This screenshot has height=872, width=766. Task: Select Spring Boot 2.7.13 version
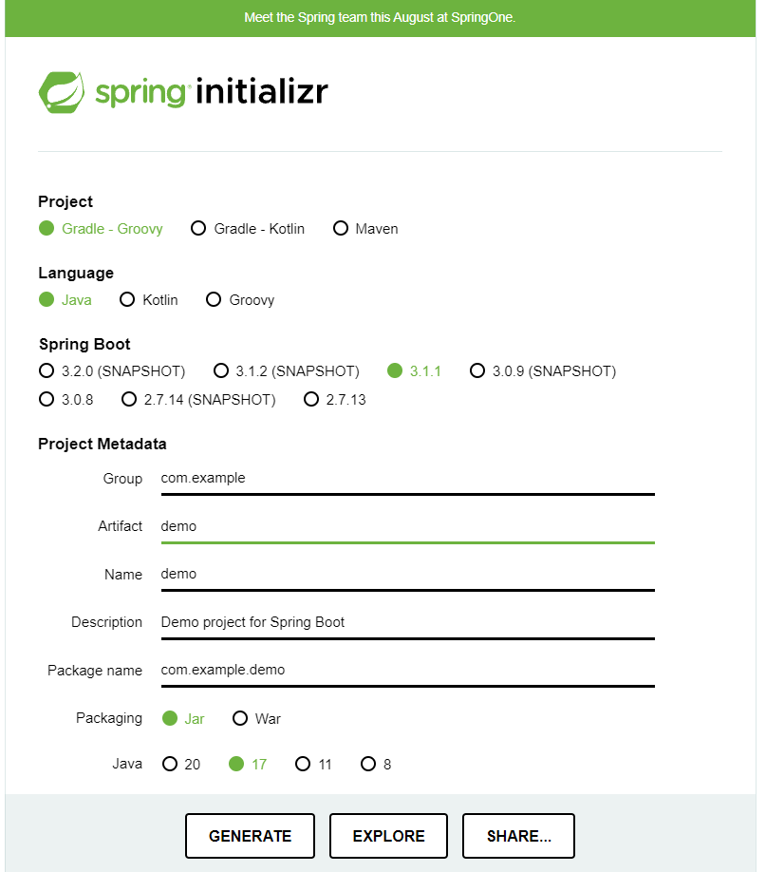[335, 399]
